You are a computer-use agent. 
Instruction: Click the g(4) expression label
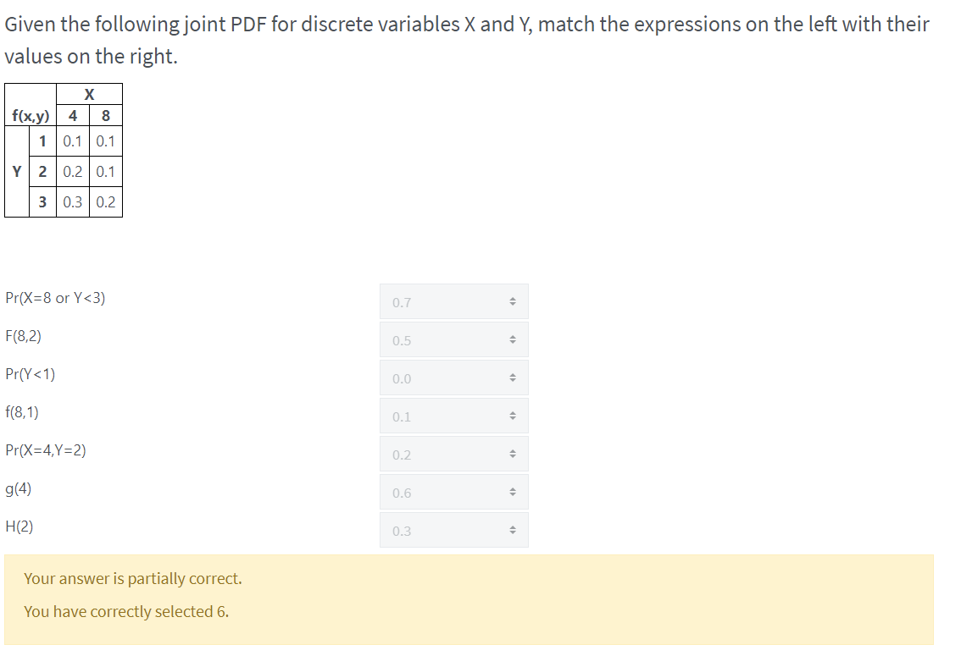(17, 490)
